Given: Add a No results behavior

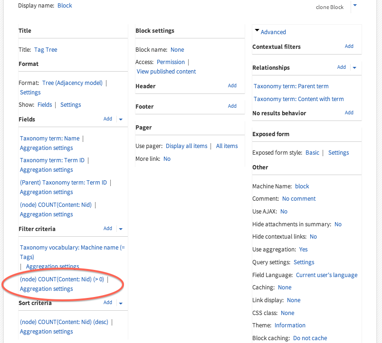Looking at the screenshot, I should 349,113.
